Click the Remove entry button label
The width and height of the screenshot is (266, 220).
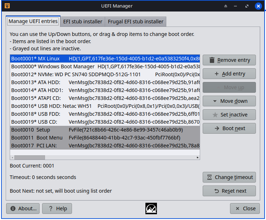[x=234, y=60]
